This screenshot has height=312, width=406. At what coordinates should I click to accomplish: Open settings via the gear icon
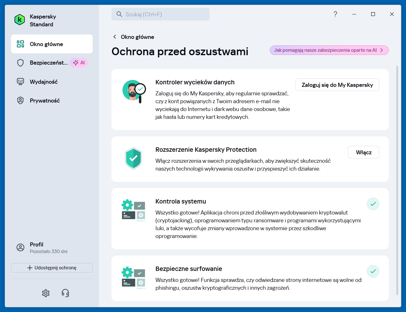pos(46,293)
